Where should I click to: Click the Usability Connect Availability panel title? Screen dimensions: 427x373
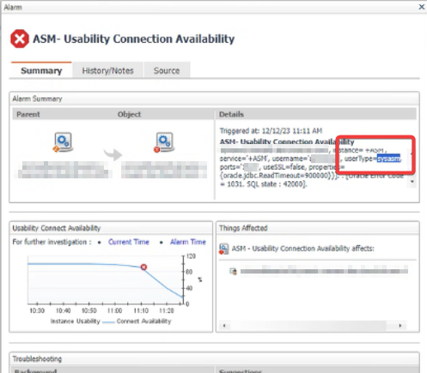[x=57, y=228]
